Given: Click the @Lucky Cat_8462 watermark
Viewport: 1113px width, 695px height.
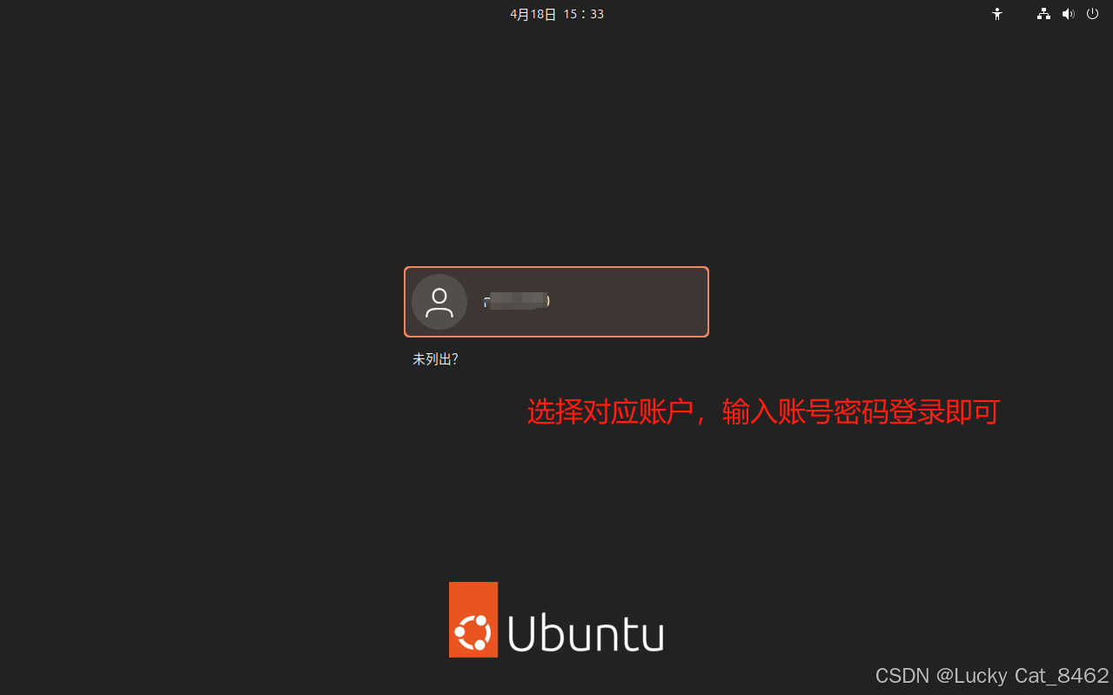Looking at the screenshot, I should (x=1022, y=676).
